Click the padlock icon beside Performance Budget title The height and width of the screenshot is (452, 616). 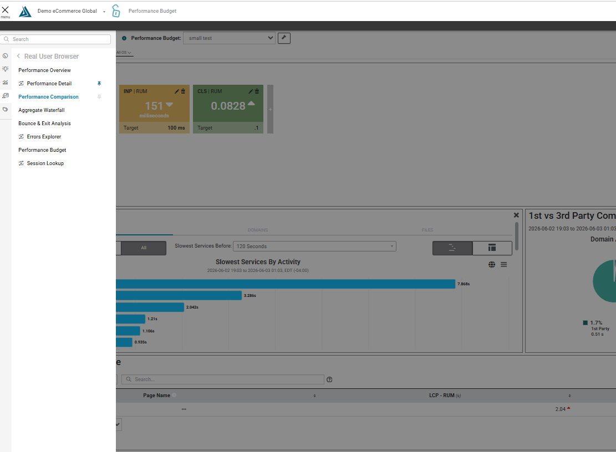point(116,11)
